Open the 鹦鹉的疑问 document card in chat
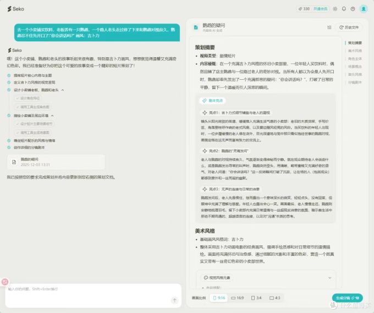Image resolution: width=374 pixels, height=313 pixels. tap(56, 162)
